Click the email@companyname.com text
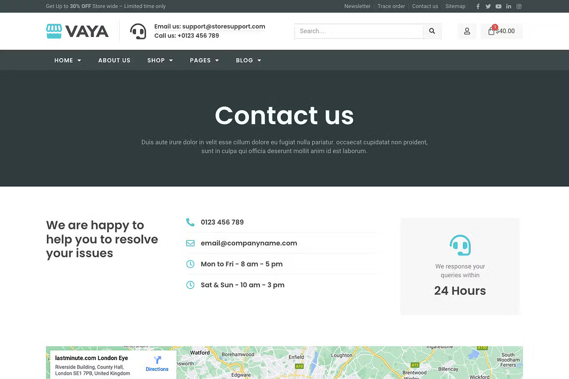Viewport: 569px width, 379px height. coord(249,243)
